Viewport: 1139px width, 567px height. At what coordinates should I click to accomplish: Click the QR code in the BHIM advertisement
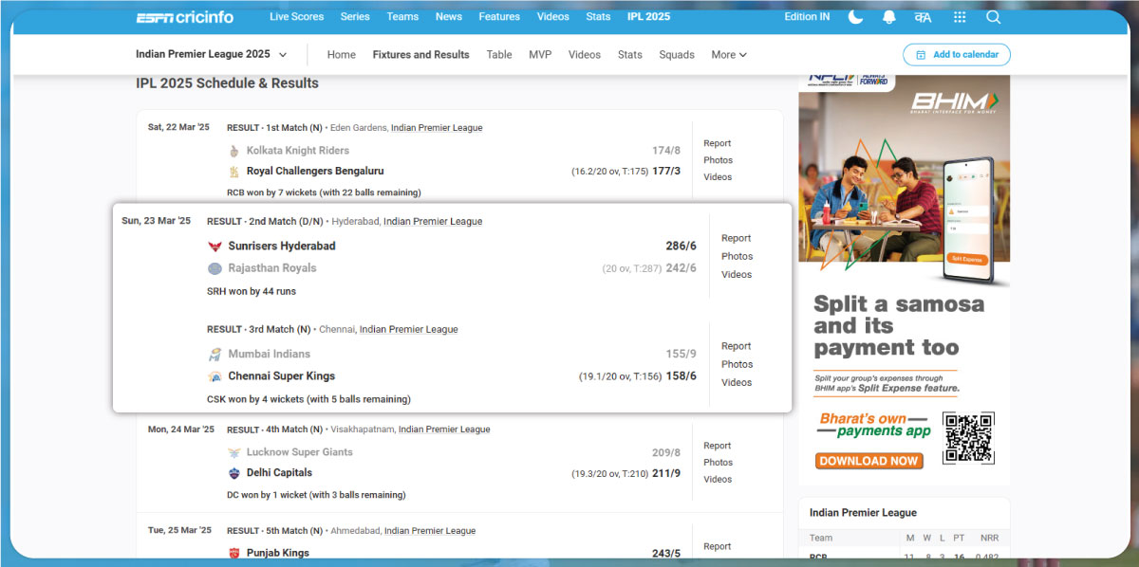pos(968,438)
